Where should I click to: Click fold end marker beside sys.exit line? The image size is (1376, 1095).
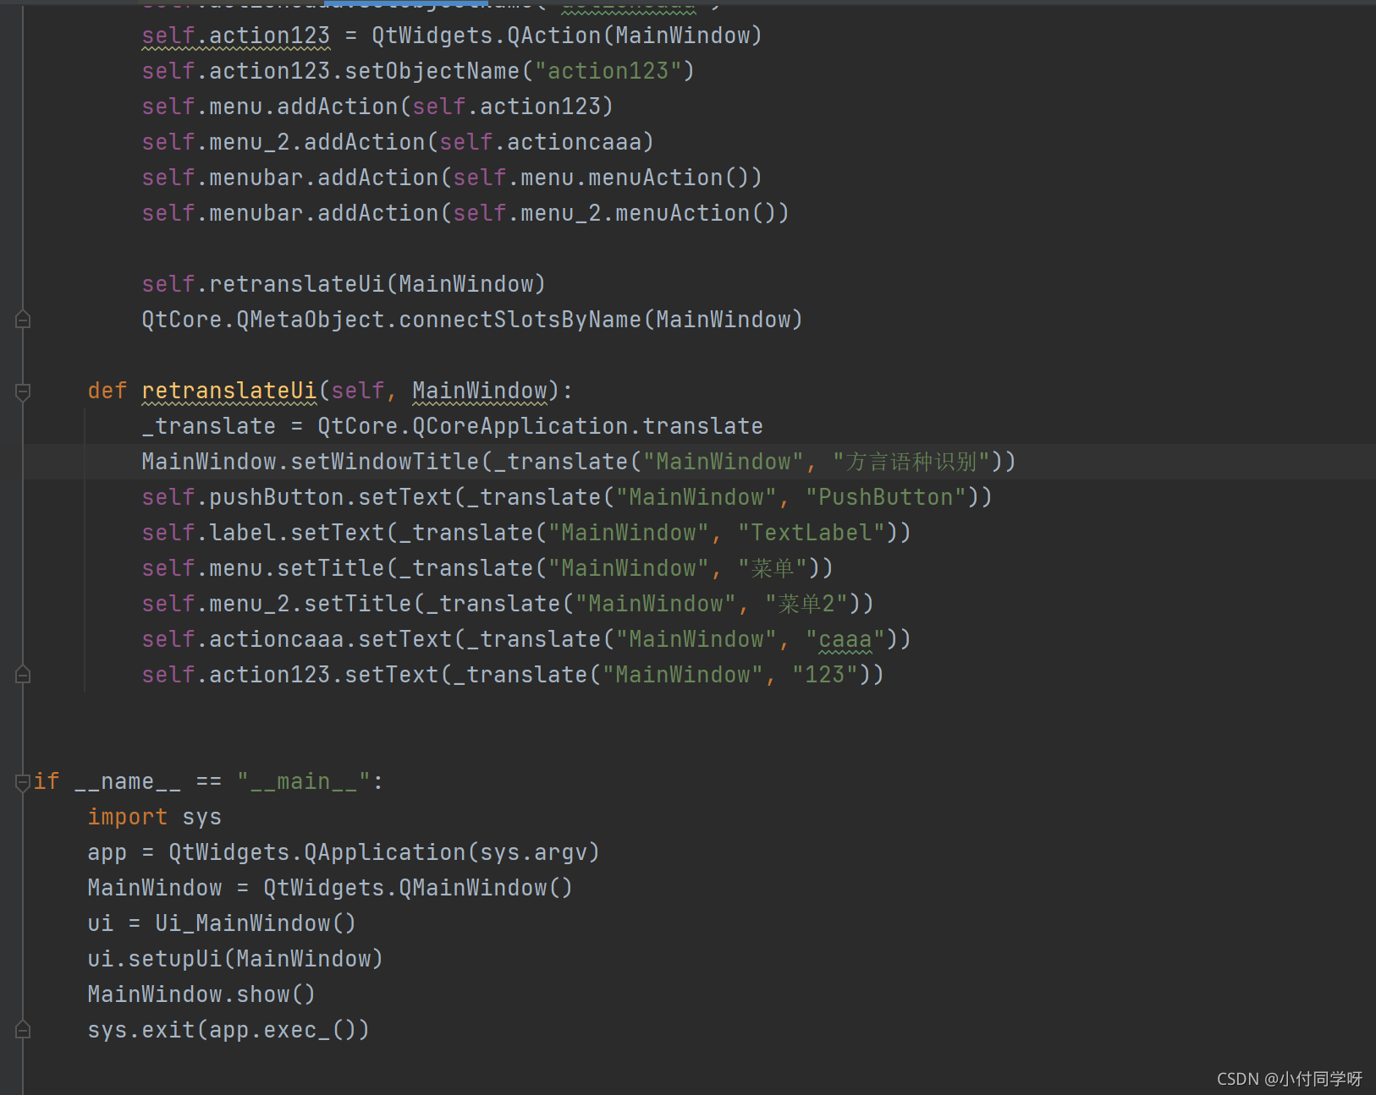[23, 1030]
